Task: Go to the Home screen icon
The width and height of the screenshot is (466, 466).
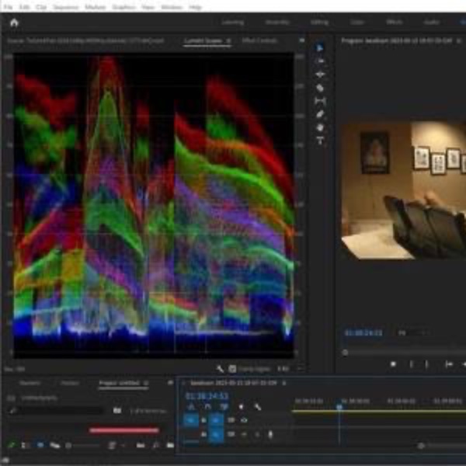Action: point(14,23)
